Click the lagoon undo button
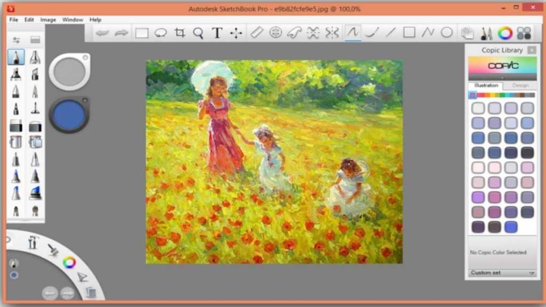Image resolution: width=546 pixels, height=307 pixels. tap(50, 293)
